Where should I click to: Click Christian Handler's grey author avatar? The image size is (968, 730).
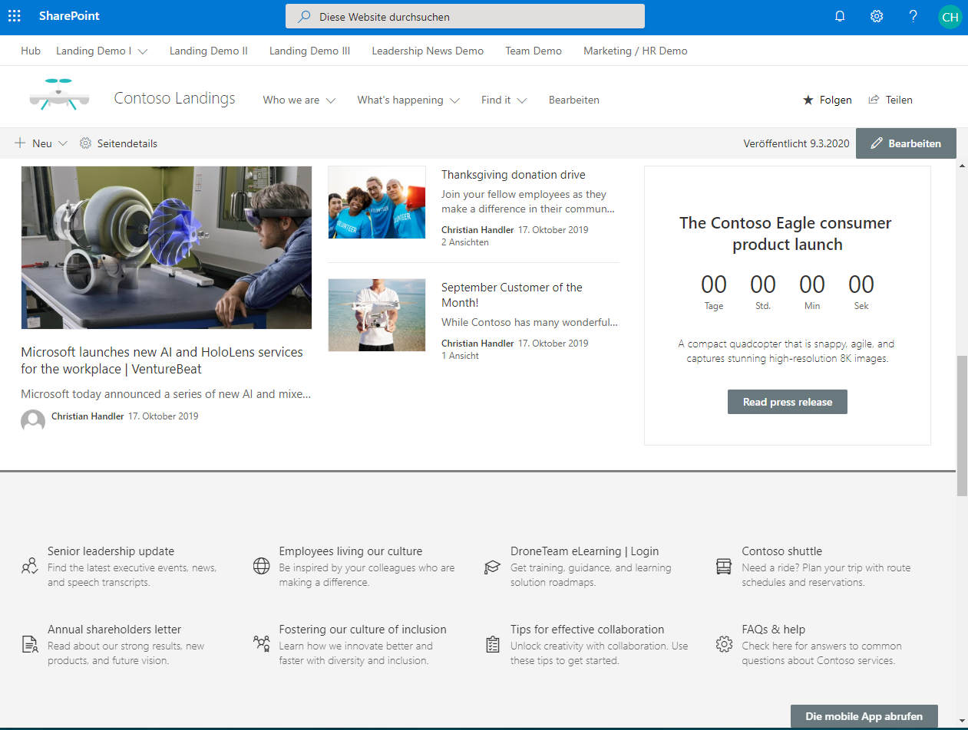pyautogui.click(x=33, y=421)
